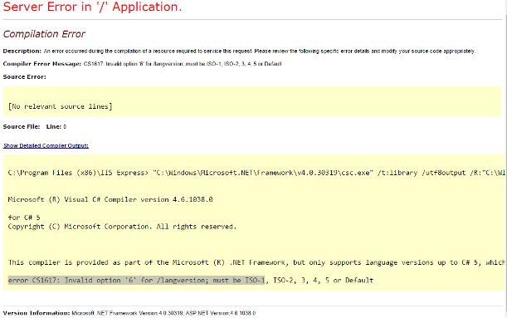The width and height of the screenshot is (507, 318).
Task: Click the 'Copyright (C) Microsoft Corporation' line
Action: 122,227
